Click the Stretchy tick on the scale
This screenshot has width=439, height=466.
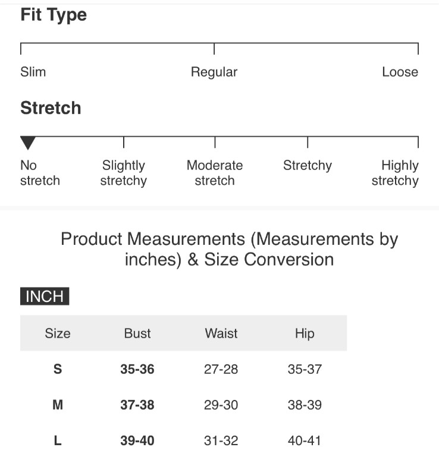[308, 143]
